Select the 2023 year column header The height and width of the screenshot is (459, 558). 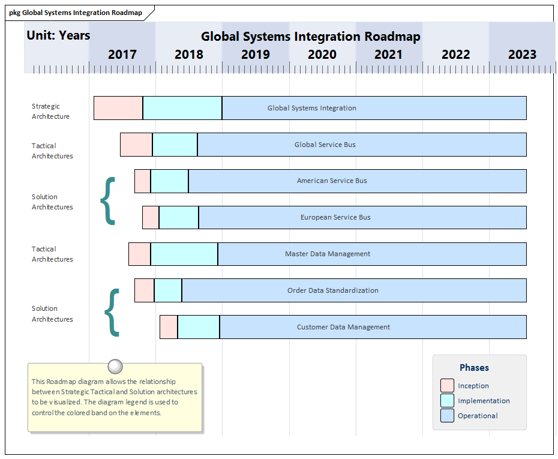(x=522, y=55)
